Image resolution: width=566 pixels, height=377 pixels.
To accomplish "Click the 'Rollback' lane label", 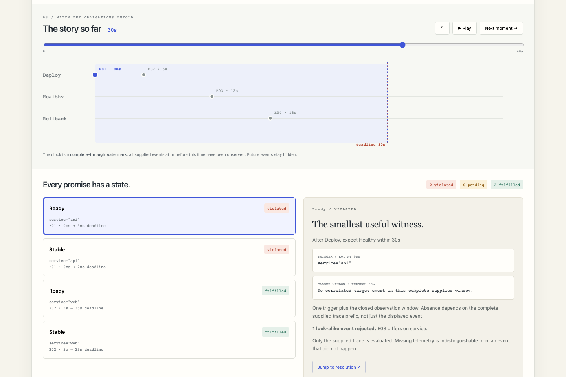I will 55,119.
